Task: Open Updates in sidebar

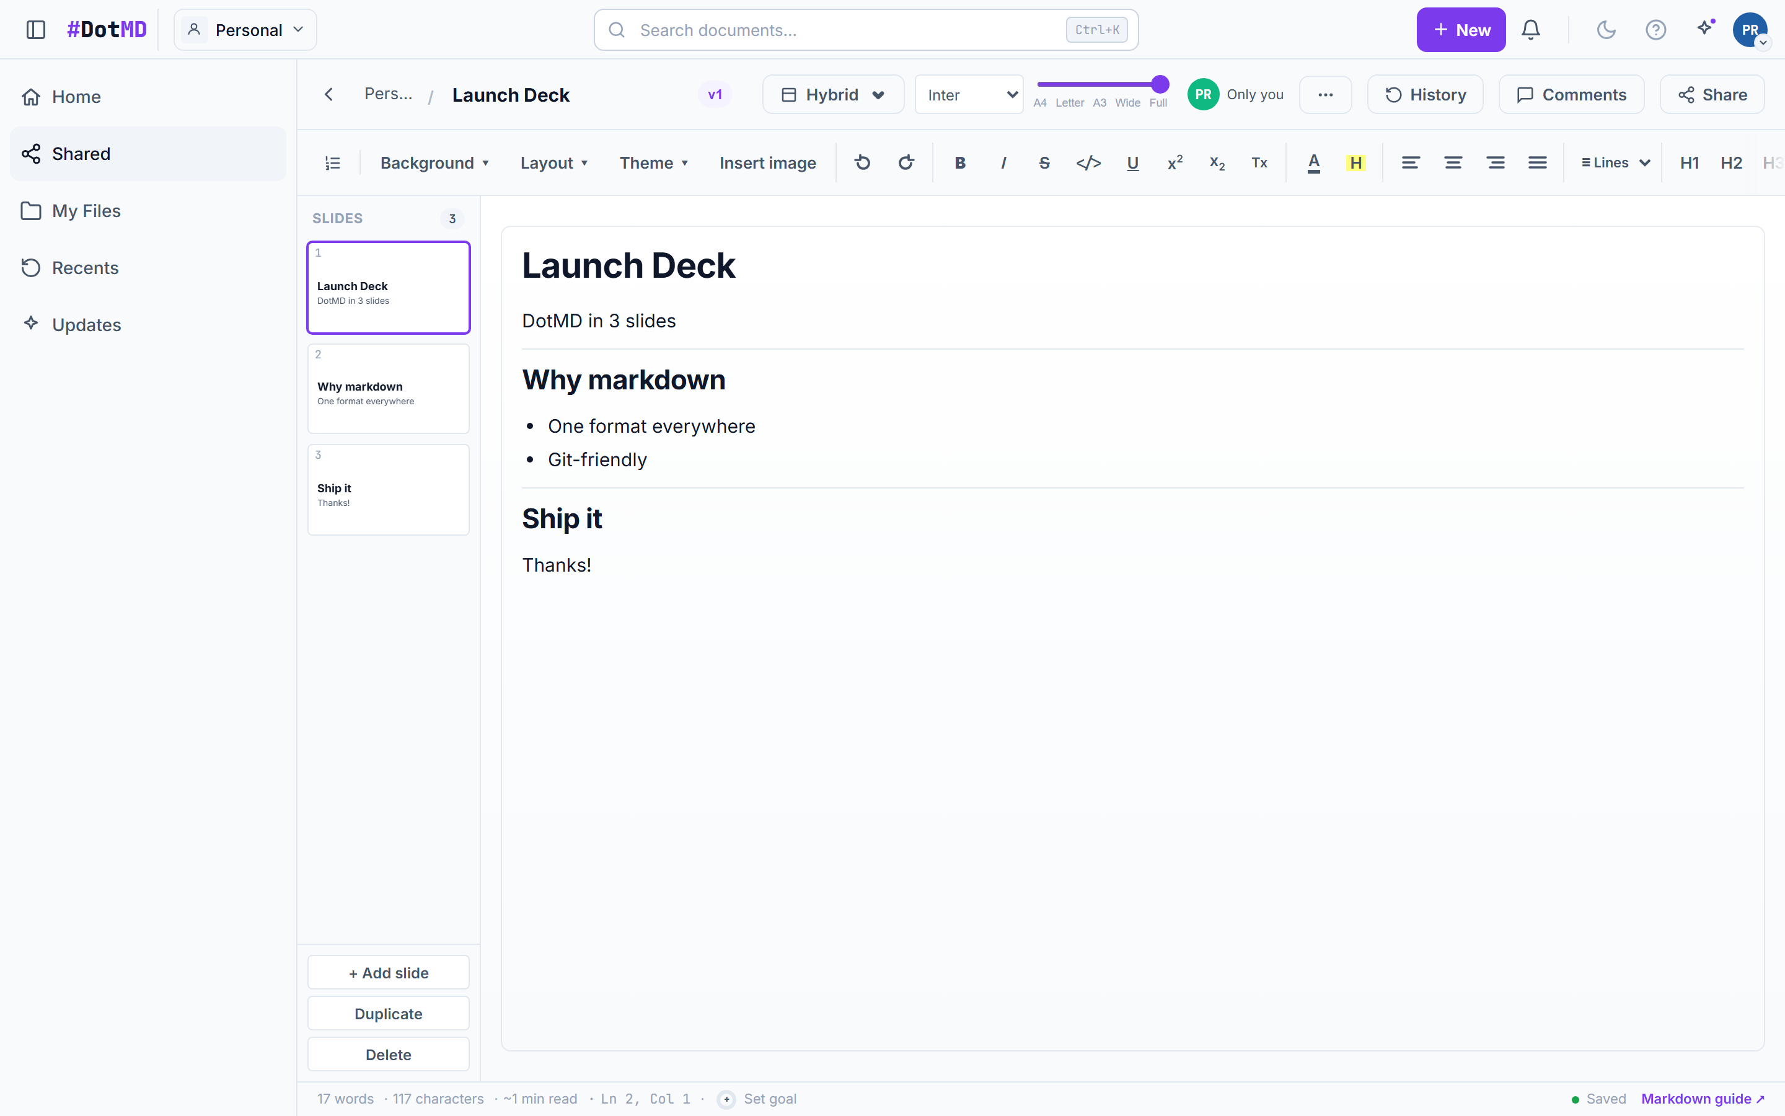Action: tap(148, 325)
